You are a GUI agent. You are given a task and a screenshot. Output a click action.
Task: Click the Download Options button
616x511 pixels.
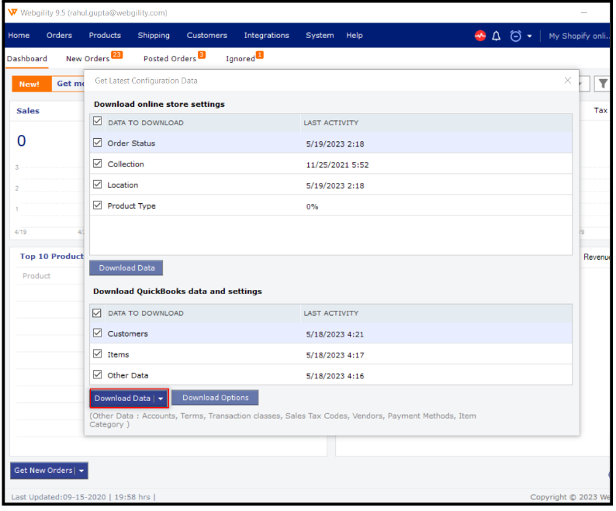tap(216, 399)
